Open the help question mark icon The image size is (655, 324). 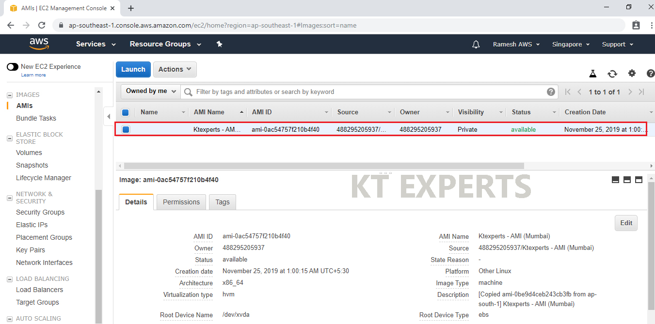coord(651,74)
